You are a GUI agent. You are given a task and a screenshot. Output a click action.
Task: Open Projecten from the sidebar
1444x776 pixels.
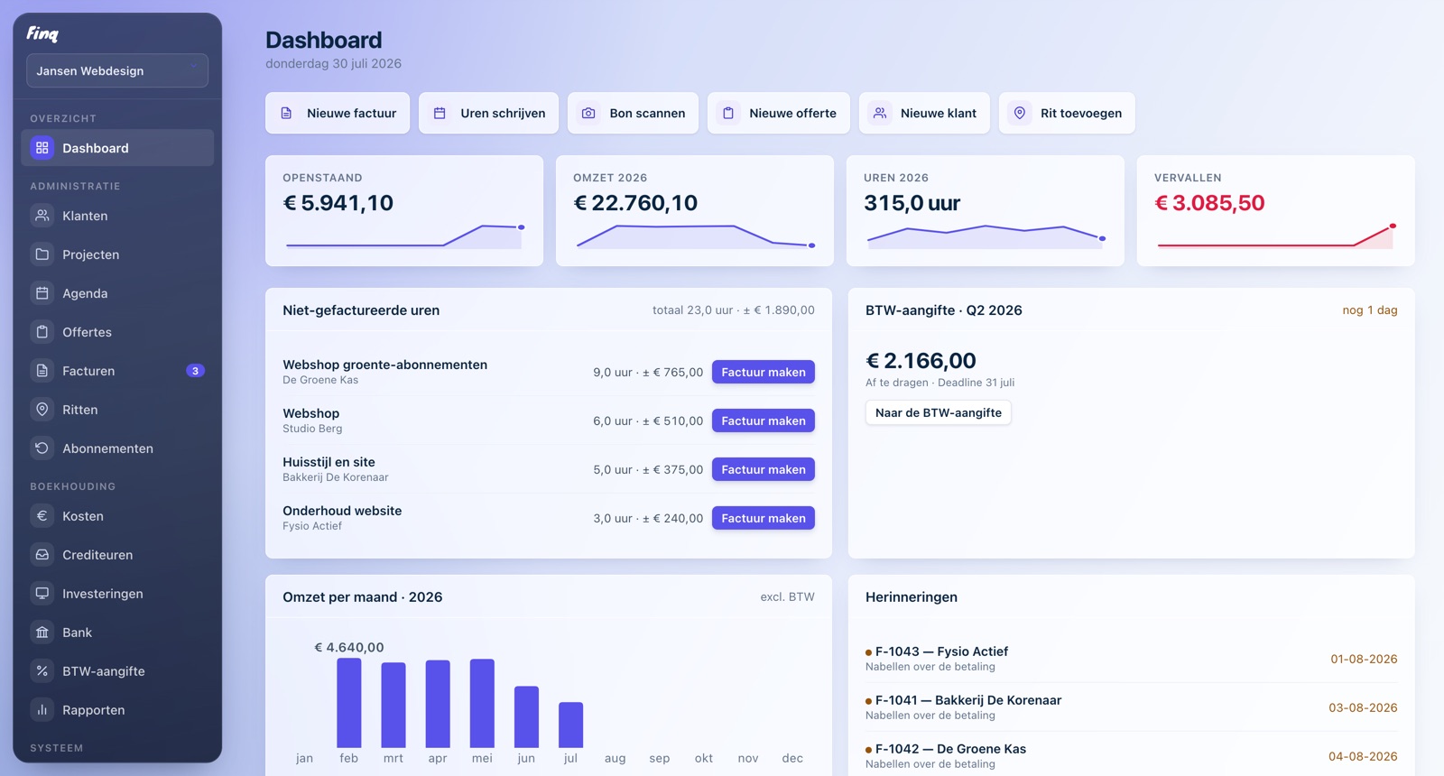[117, 254]
